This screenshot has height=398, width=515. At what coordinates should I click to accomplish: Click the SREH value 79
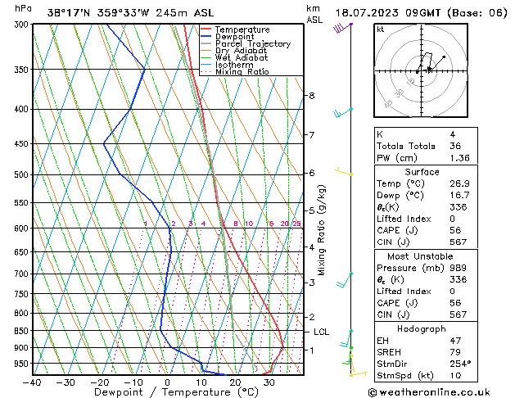tap(455, 352)
